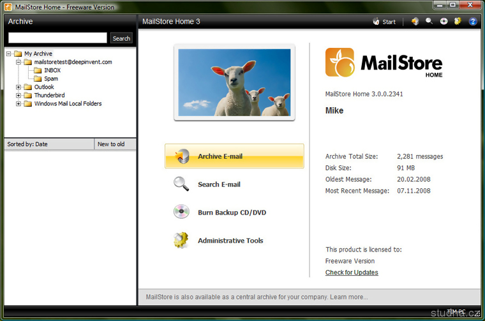Close the MailStore Home window
Image resolution: width=485 pixels, height=321 pixels.
(470, 5)
